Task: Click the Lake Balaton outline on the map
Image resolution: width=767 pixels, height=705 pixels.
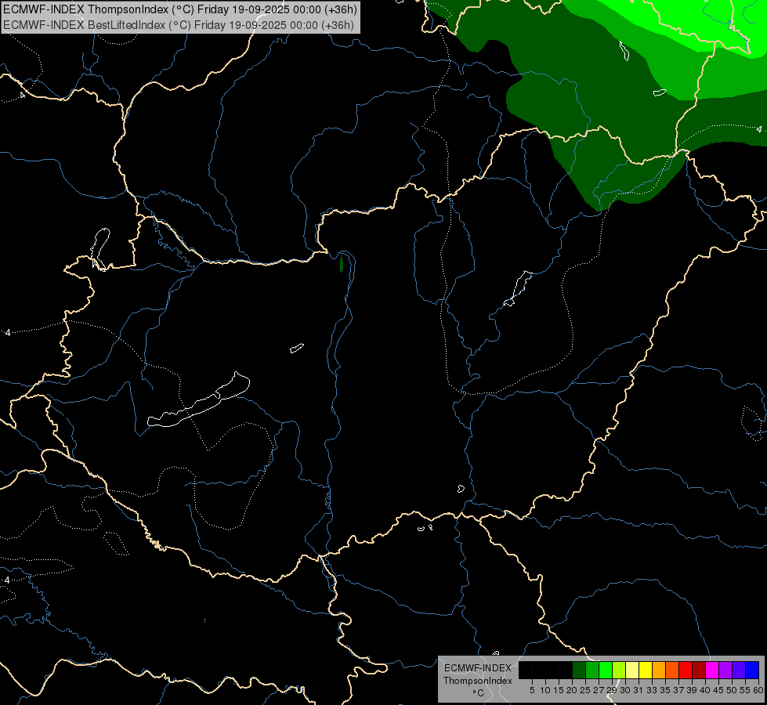Action: click(x=198, y=399)
